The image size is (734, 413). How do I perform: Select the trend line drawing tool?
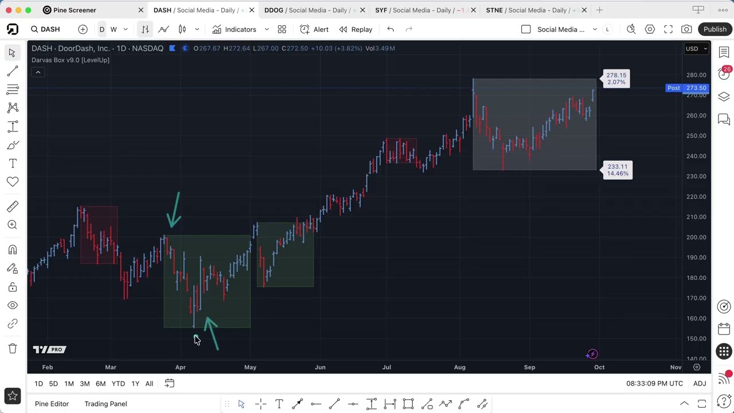12,71
